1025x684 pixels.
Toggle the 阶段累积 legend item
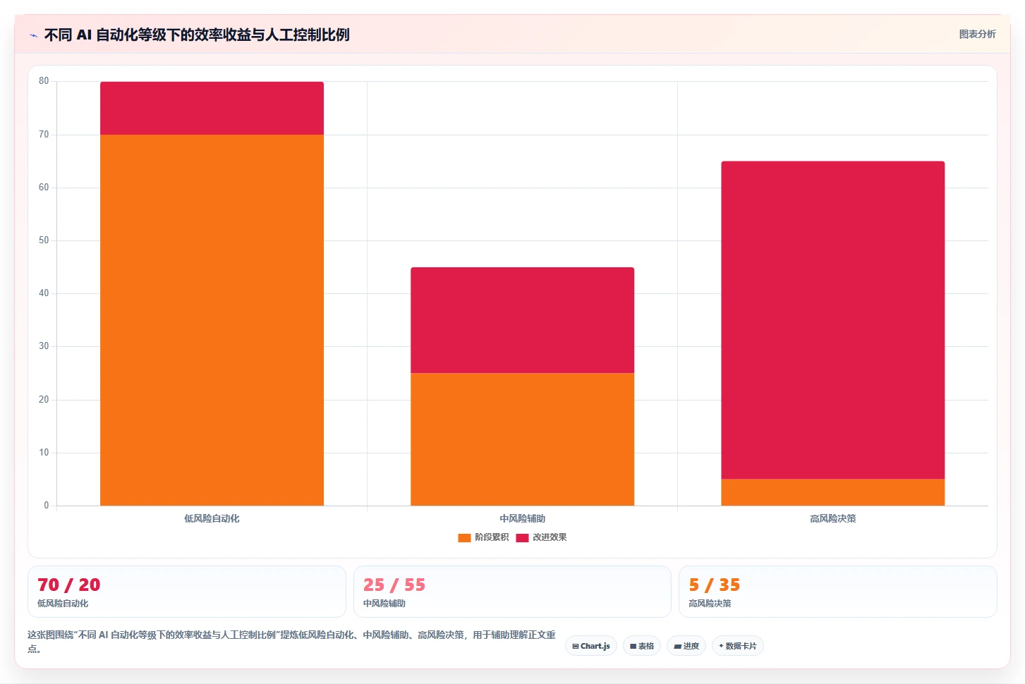(483, 537)
